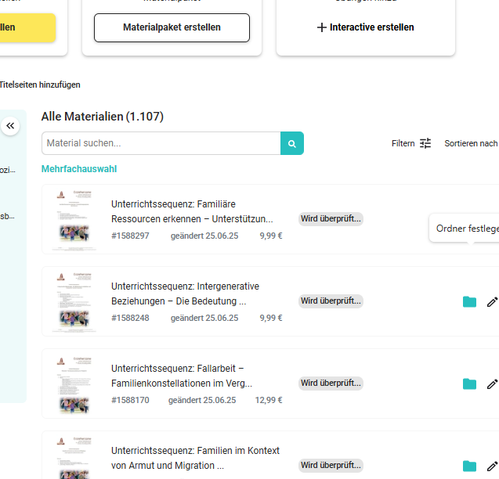Open thumbnail of Intergenerative Beziehungen material
499x479 pixels.
coord(74,302)
